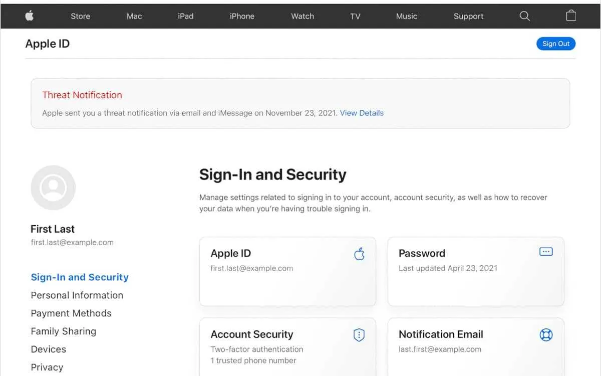Open the iPhone menu
The height and width of the screenshot is (376, 601).
pyautogui.click(x=242, y=16)
